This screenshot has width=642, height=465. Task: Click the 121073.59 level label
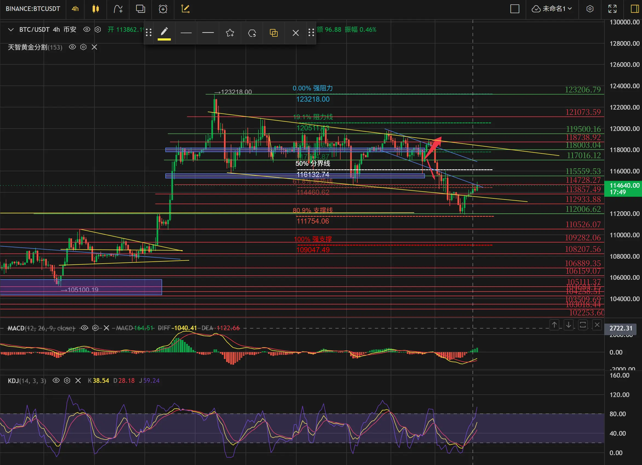point(583,112)
